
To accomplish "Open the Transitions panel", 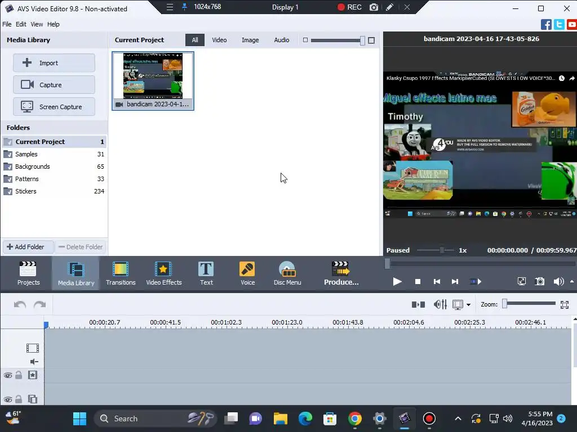I will [x=121, y=273].
